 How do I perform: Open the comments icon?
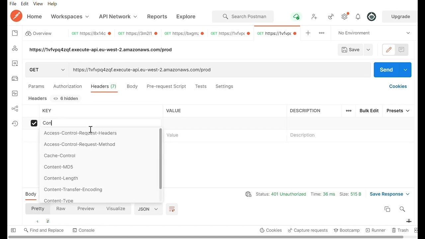pos(401,50)
